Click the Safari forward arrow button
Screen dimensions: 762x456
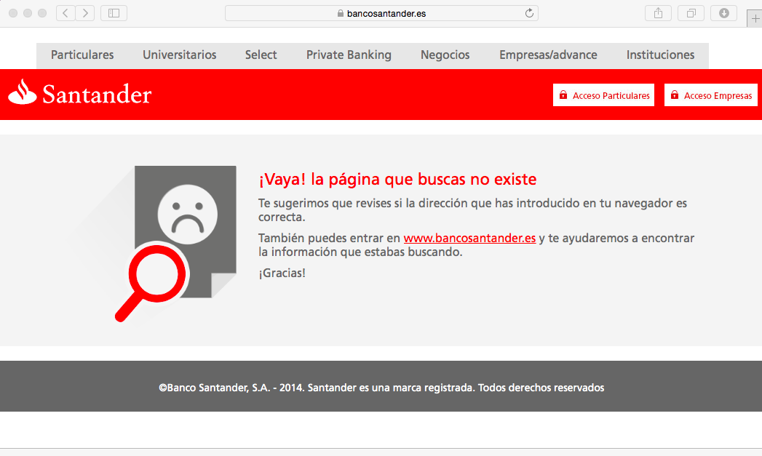click(85, 13)
